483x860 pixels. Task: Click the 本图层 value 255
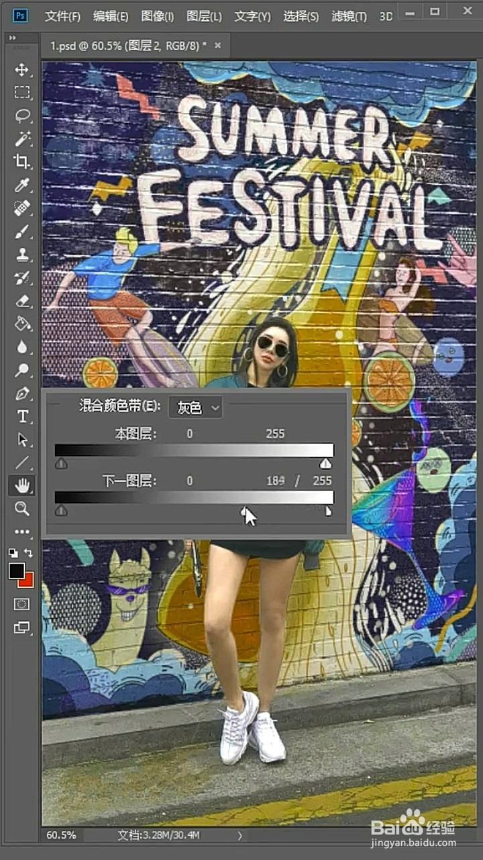tap(275, 434)
